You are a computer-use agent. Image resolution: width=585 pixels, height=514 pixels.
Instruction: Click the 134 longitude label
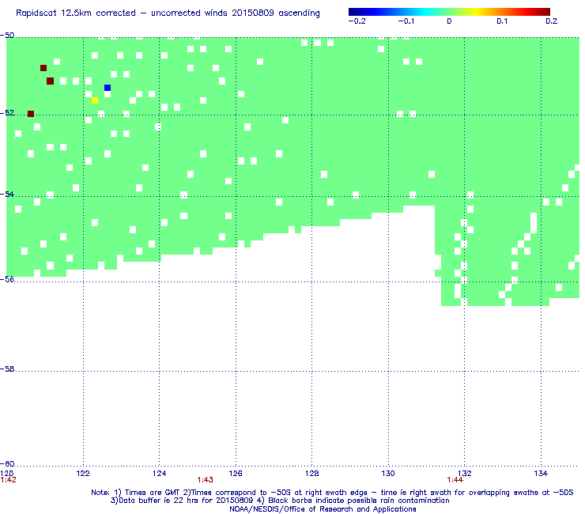541,474
